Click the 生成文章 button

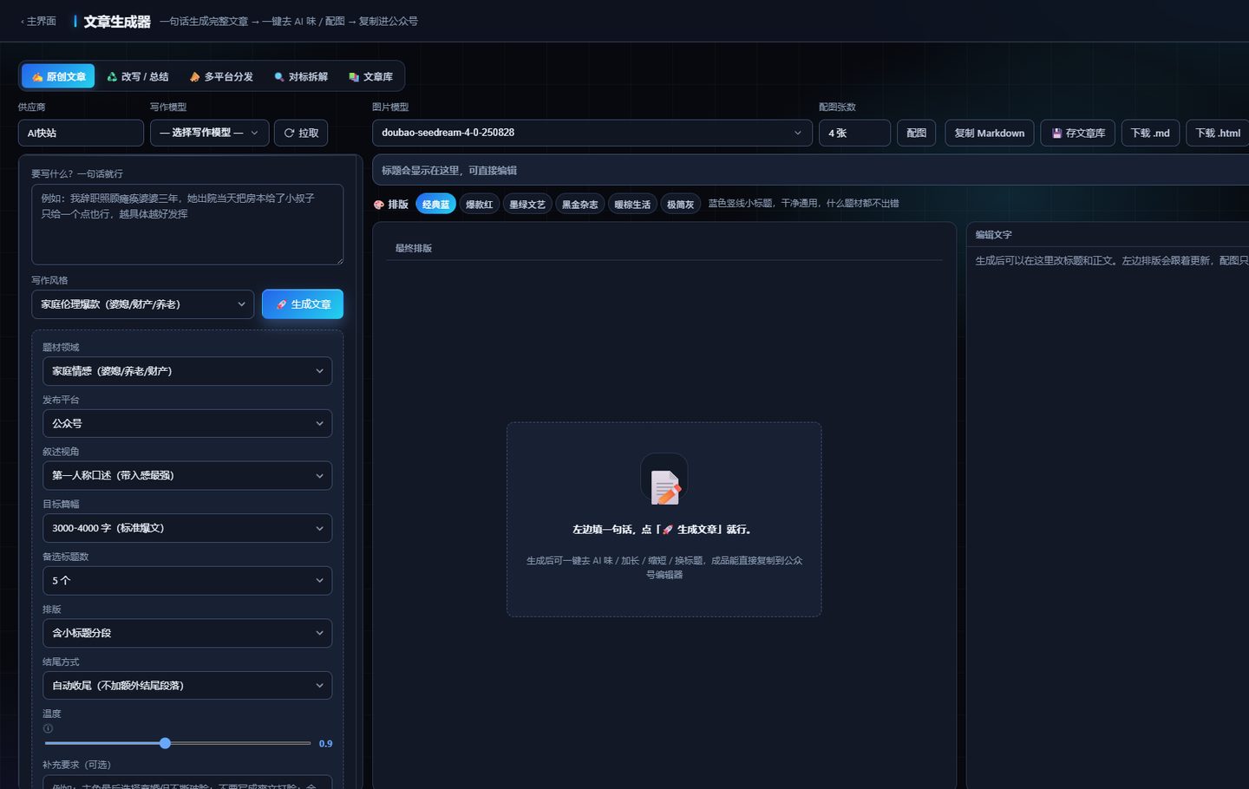point(303,304)
